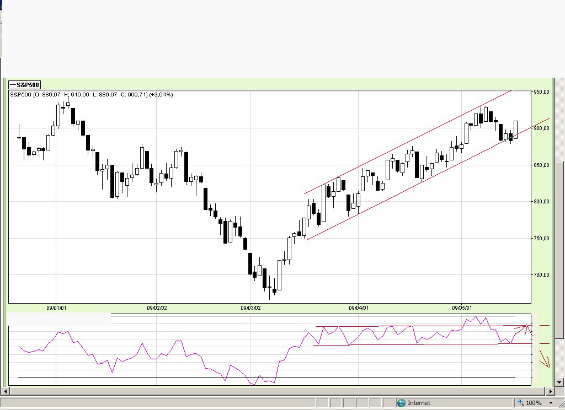This screenshot has height=410, width=565.
Task: Click the 09/05/01 date axis marker
Action: pyautogui.click(x=462, y=307)
